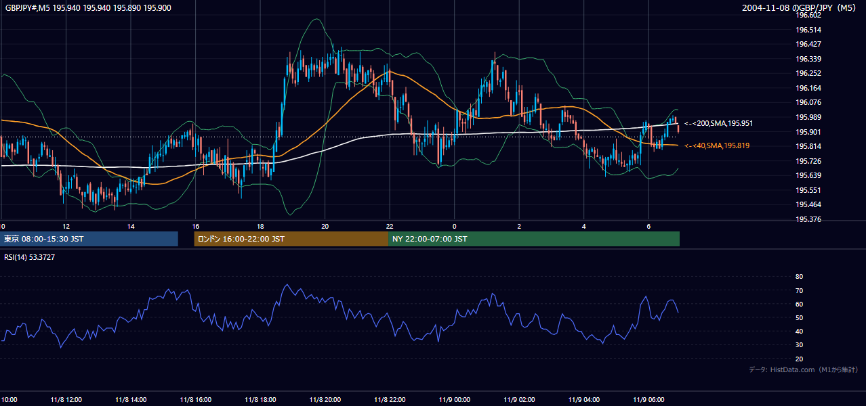Click the 11/8 22:00 bottom time label

(389, 400)
